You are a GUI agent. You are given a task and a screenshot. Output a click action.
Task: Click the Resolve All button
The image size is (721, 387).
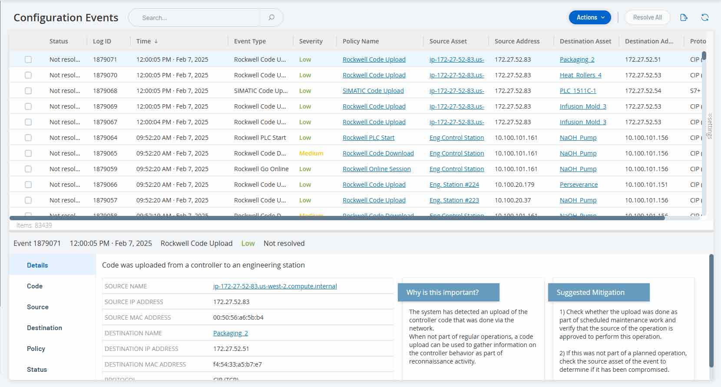647,17
